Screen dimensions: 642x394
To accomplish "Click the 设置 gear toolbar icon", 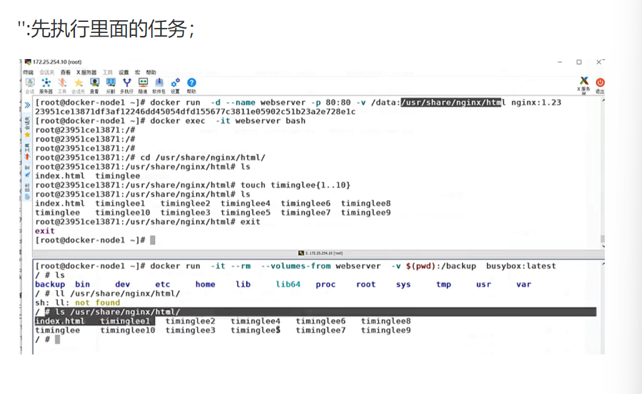I will (x=175, y=85).
